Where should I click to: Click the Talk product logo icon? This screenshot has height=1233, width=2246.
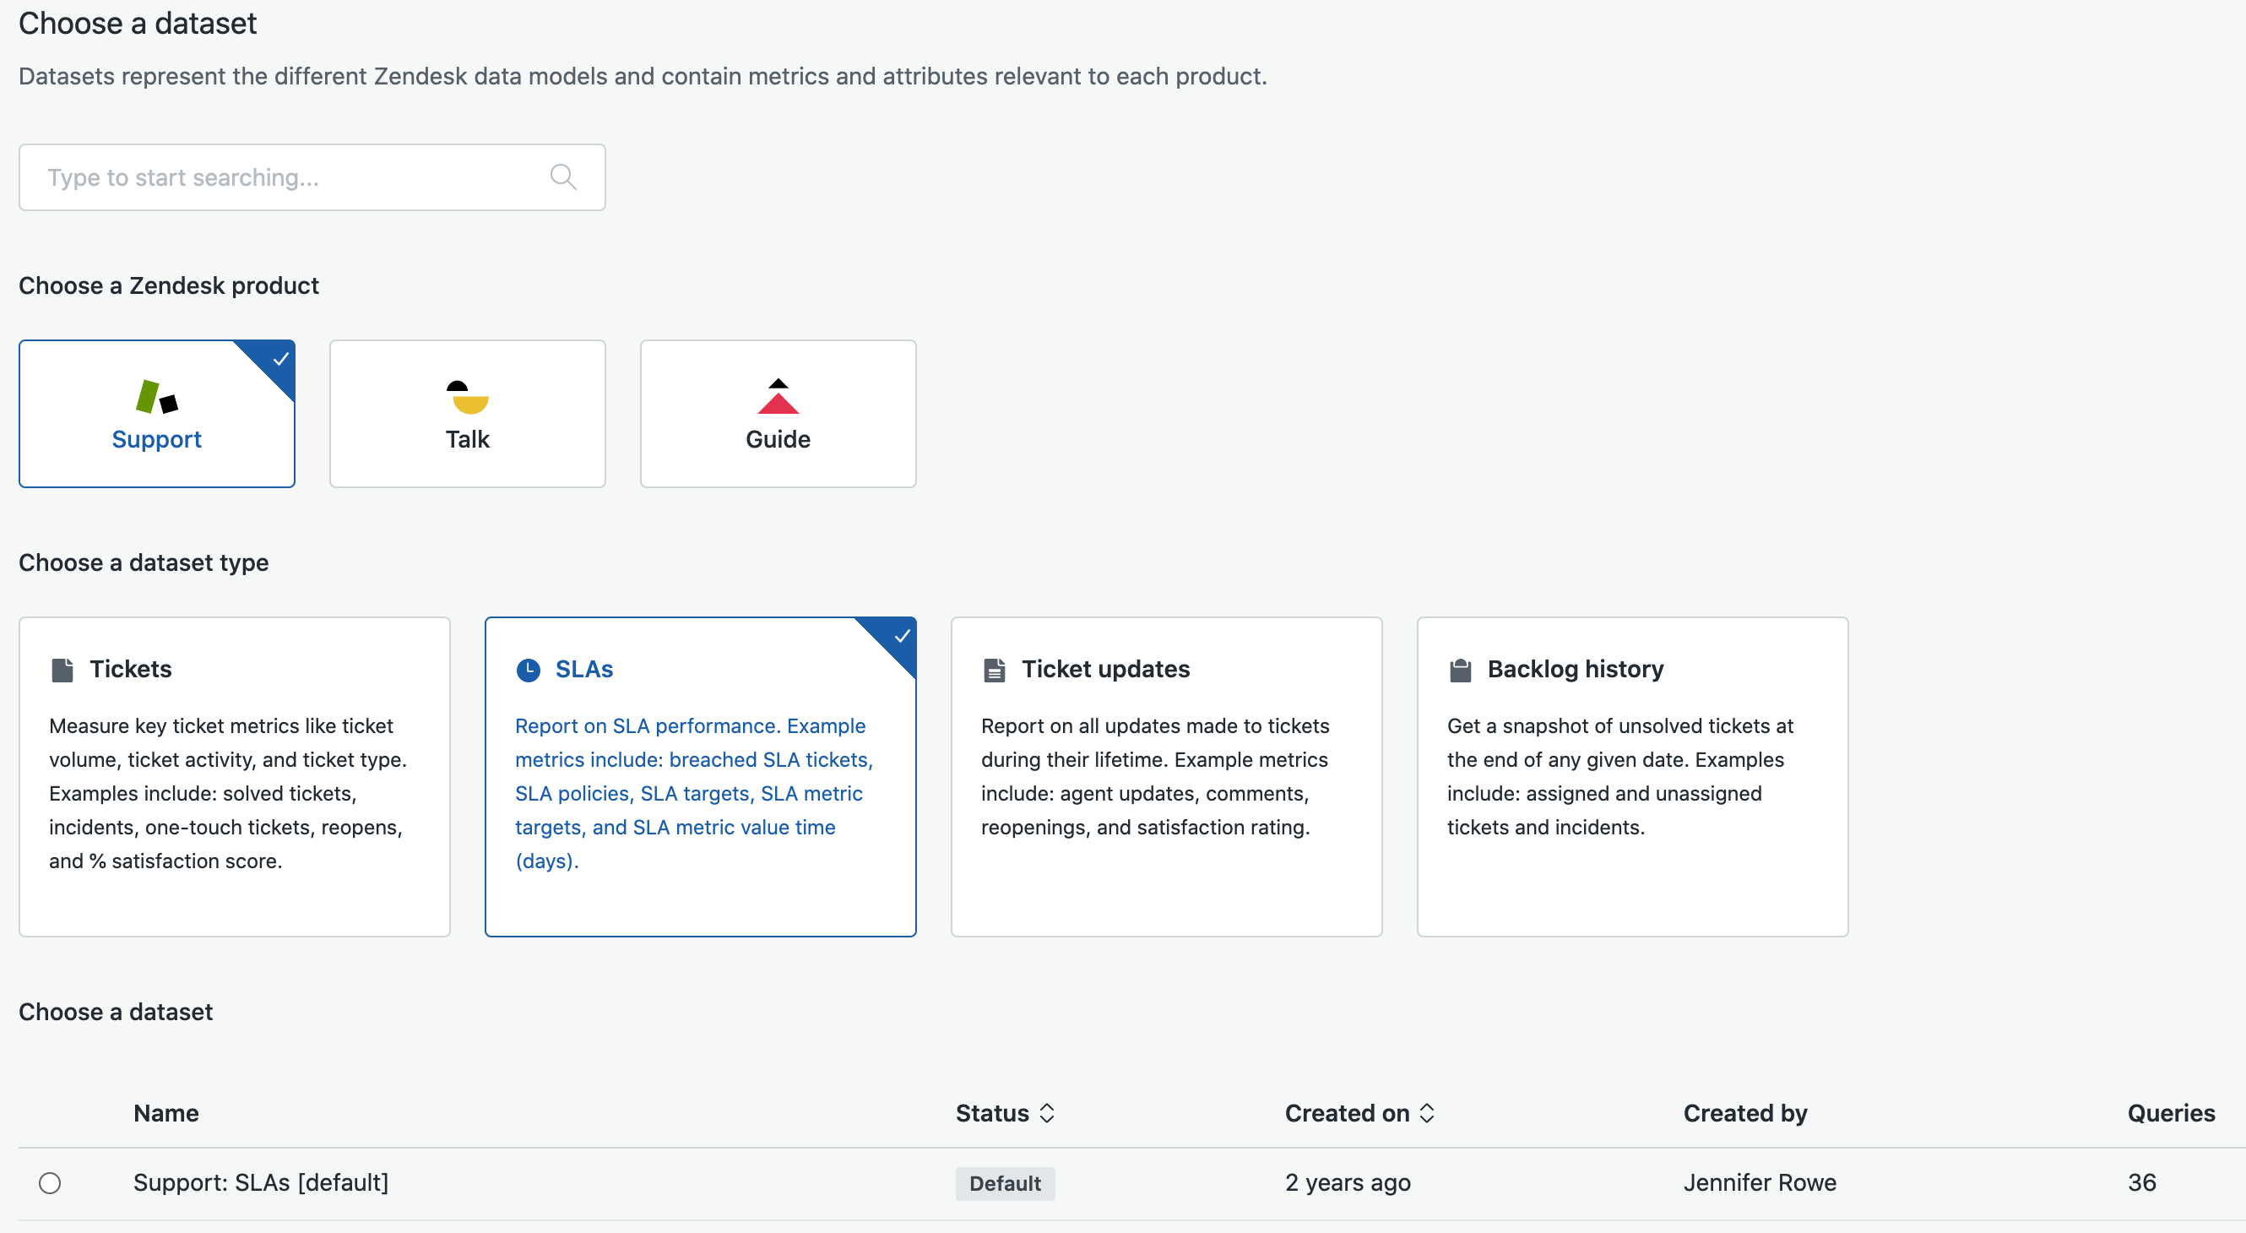coord(467,397)
